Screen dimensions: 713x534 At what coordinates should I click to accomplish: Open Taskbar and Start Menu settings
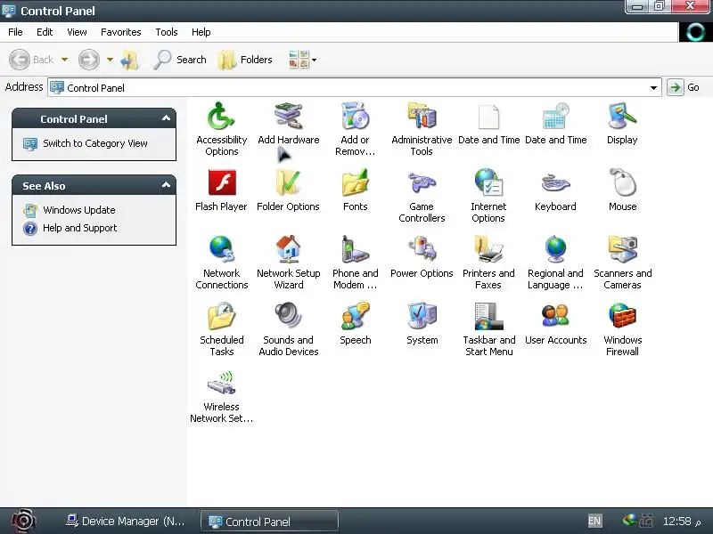(x=488, y=329)
